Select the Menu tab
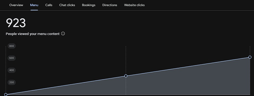The height and width of the screenshot is (96, 254). click(34, 5)
